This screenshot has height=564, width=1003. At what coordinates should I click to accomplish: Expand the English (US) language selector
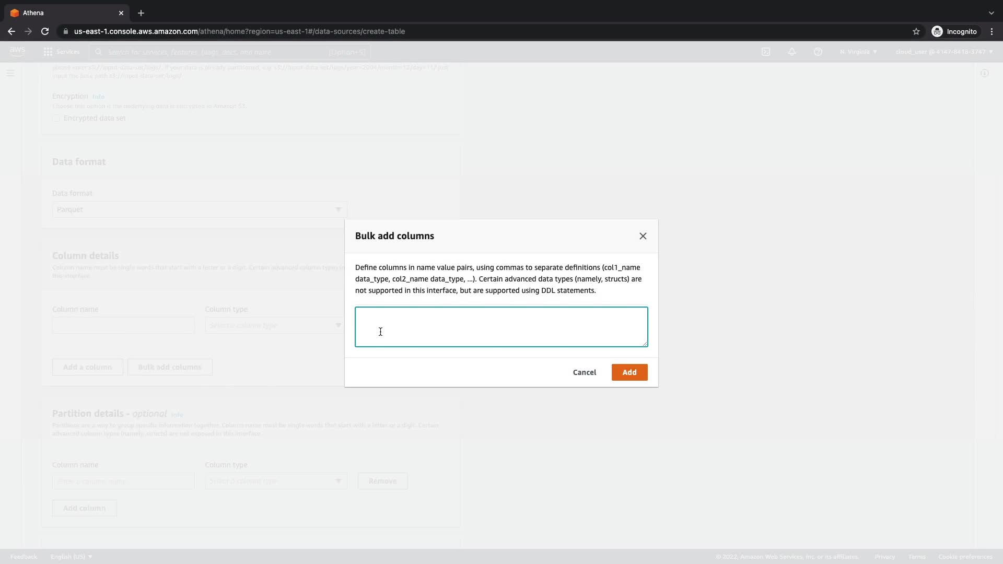[x=71, y=557]
